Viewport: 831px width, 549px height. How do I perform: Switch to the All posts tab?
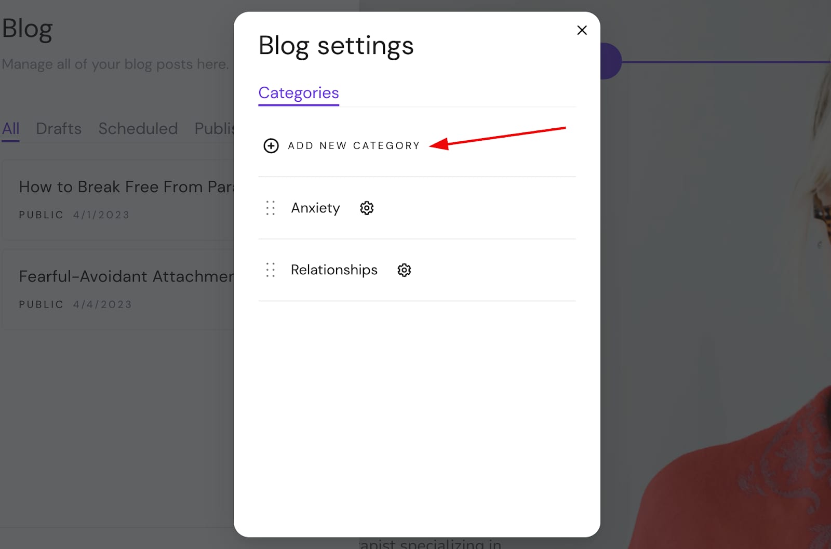click(x=11, y=128)
